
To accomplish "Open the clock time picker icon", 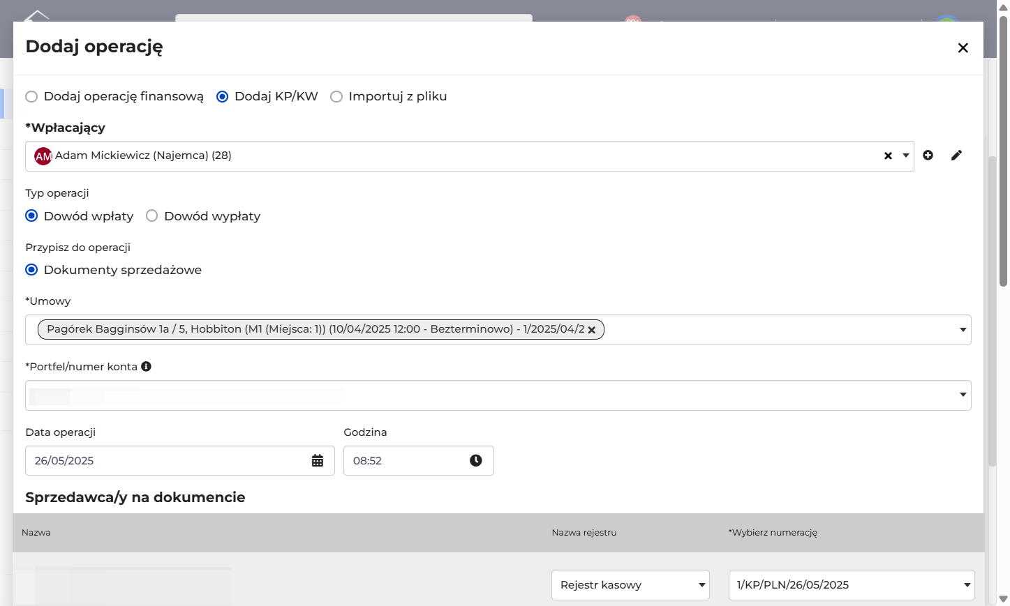I will pos(476,461).
